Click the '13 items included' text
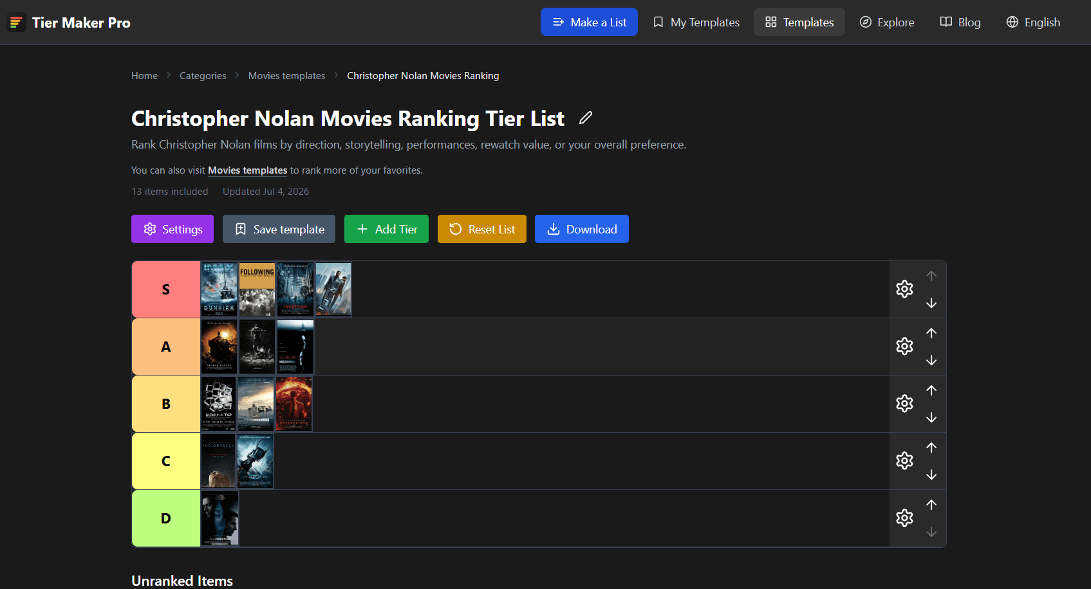The height and width of the screenshot is (589, 1091). coord(170,192)
